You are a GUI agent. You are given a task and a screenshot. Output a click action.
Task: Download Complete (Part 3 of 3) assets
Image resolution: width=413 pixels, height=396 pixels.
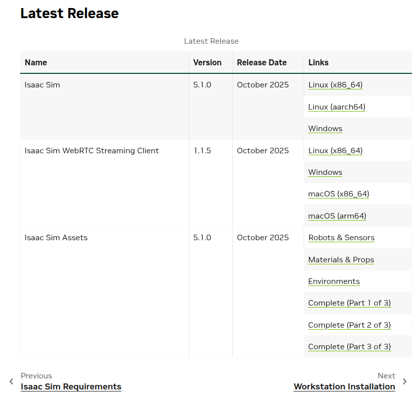pyautogui.click(x=349, y=347)
